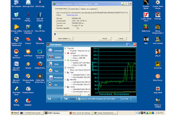Open the Connection section in EVDO Modem
This screenshot has height=123, width=176.
pos(55,51)
